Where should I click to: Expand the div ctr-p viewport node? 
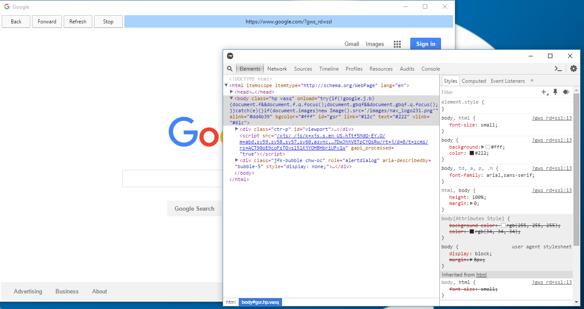237,129
